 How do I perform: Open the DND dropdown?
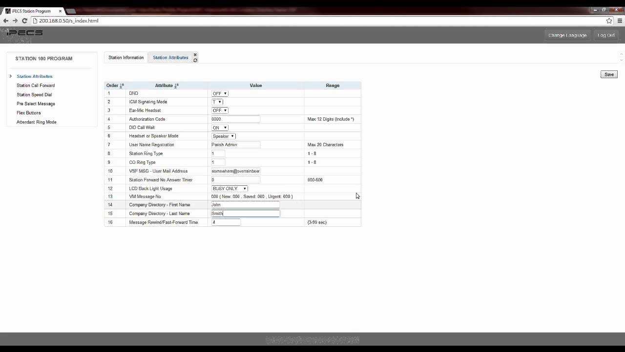220,93
